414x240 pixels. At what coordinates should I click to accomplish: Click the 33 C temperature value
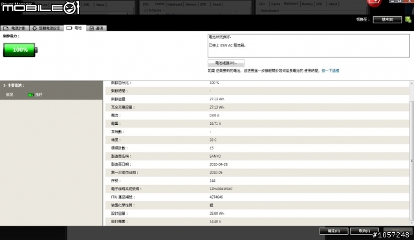click(213, 140)
